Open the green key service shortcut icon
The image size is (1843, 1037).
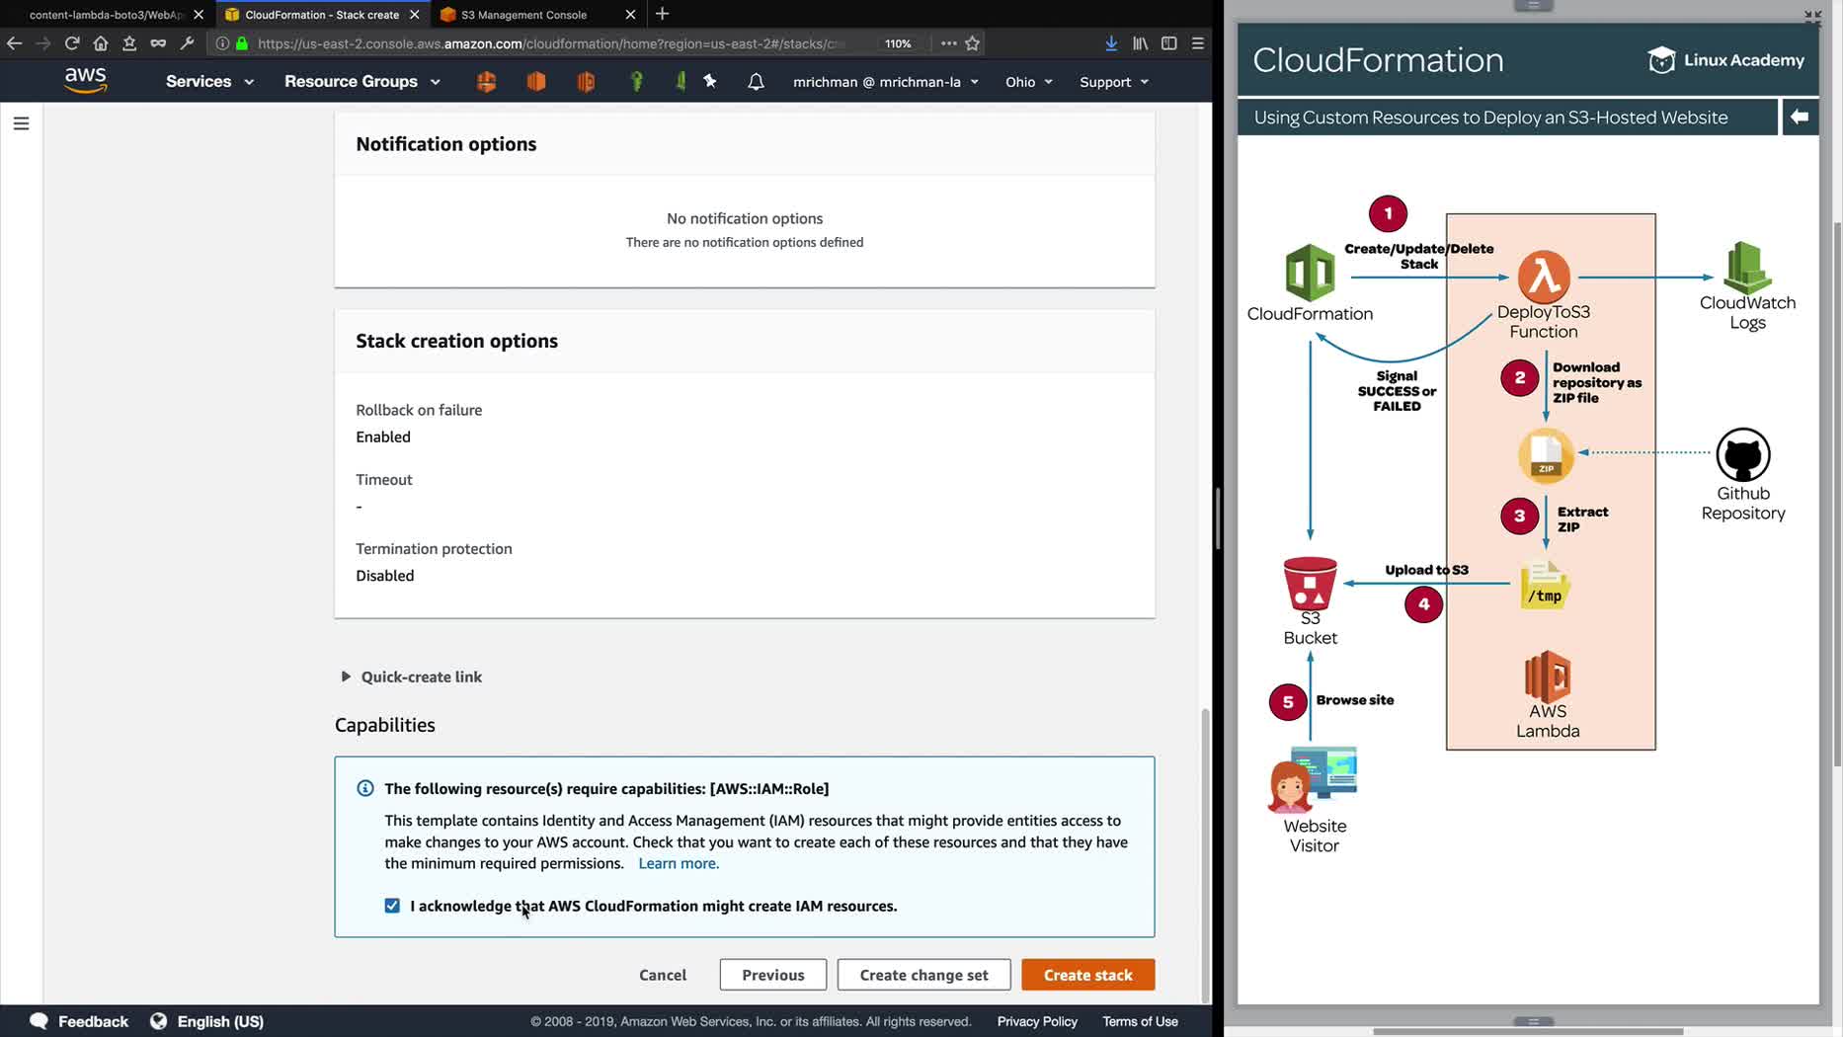(637, 82)
